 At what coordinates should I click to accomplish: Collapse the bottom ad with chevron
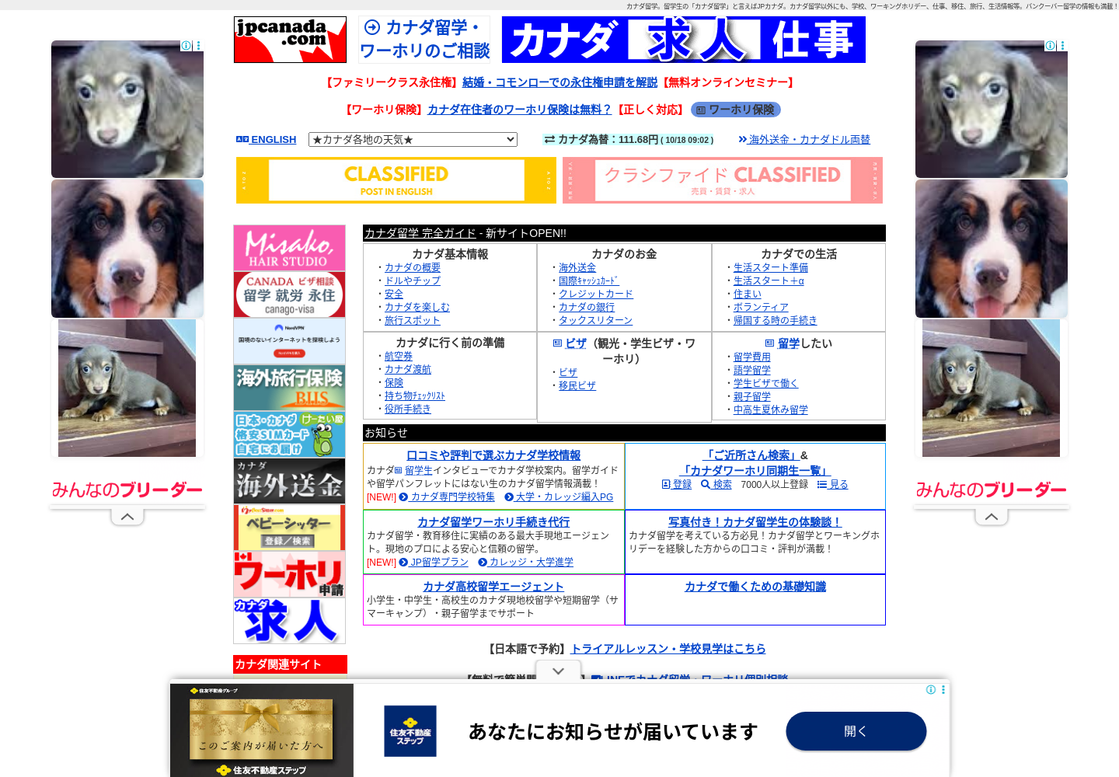click(558, 671)
